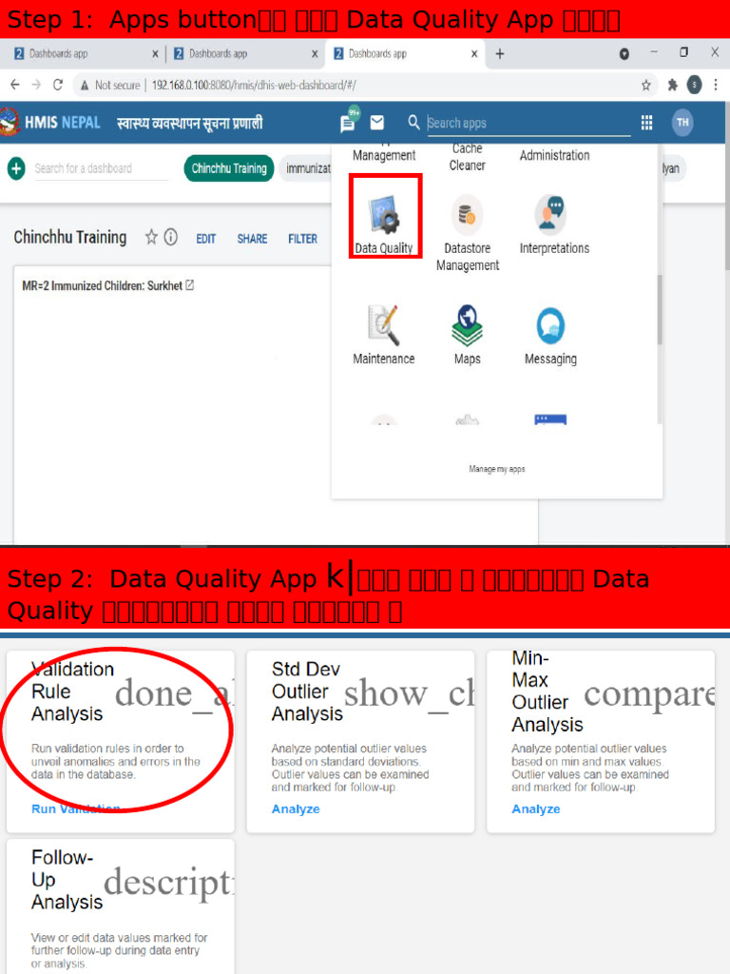Click Analyze under Min-Max Outlier Analysis

[x=536, y=808]
